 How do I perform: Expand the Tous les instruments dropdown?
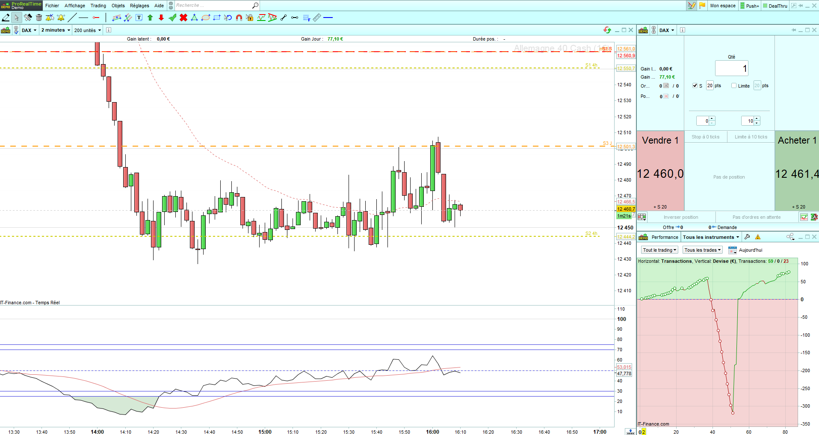[711, 237]
